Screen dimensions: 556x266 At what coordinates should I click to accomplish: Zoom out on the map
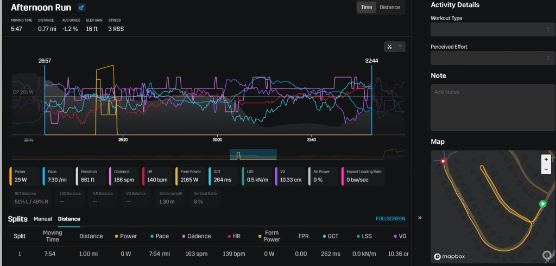click(546, 169)
